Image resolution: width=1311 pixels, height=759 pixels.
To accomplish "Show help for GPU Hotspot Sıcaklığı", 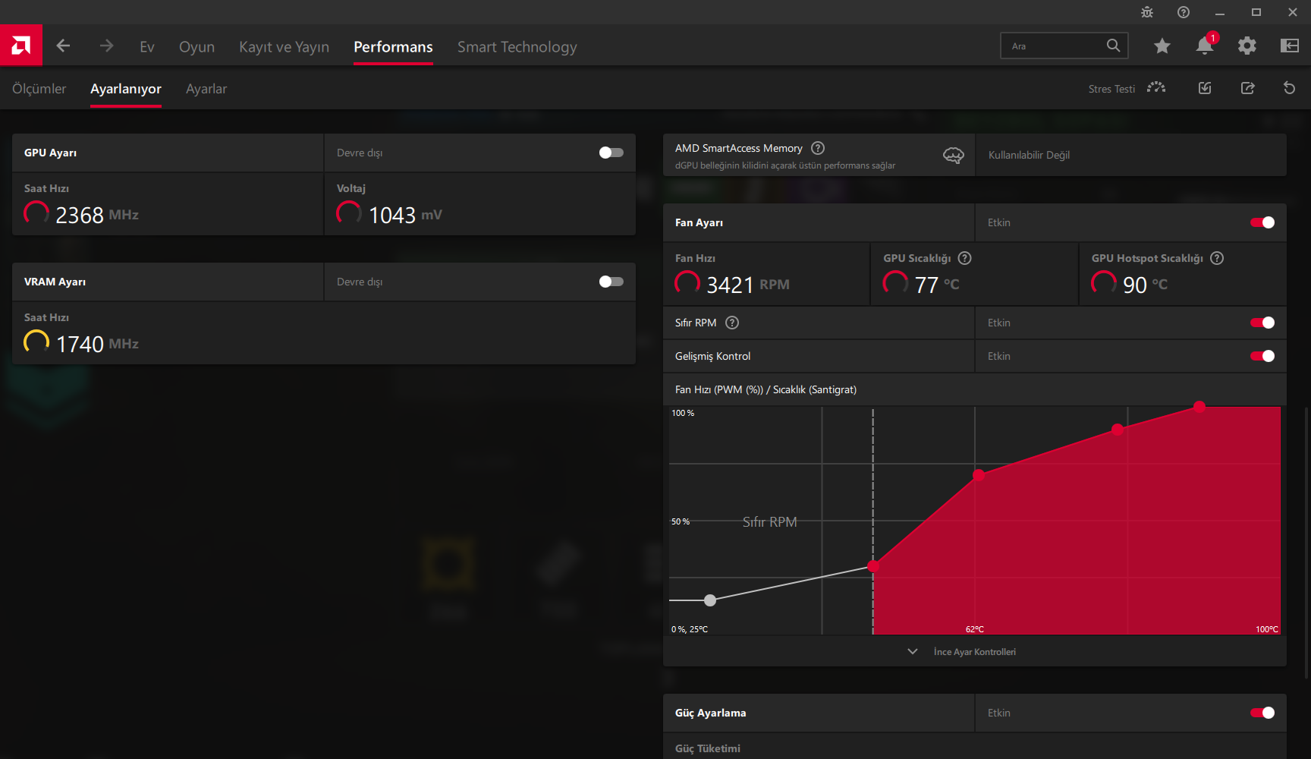I will [x=1217, y=258].
